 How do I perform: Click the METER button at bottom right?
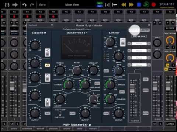[170, 124]
